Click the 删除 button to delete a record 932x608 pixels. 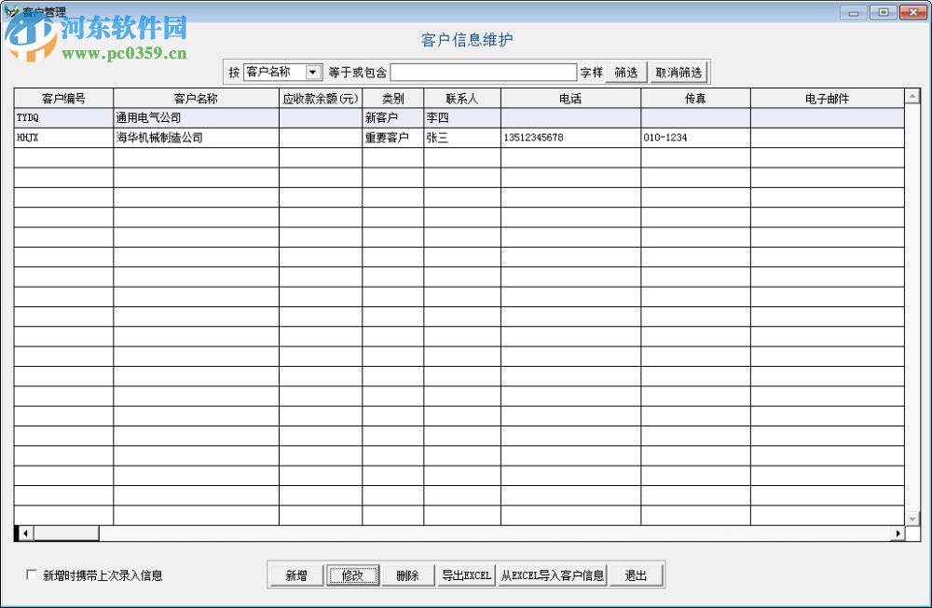pyautogui.click(x=408, y=574)
